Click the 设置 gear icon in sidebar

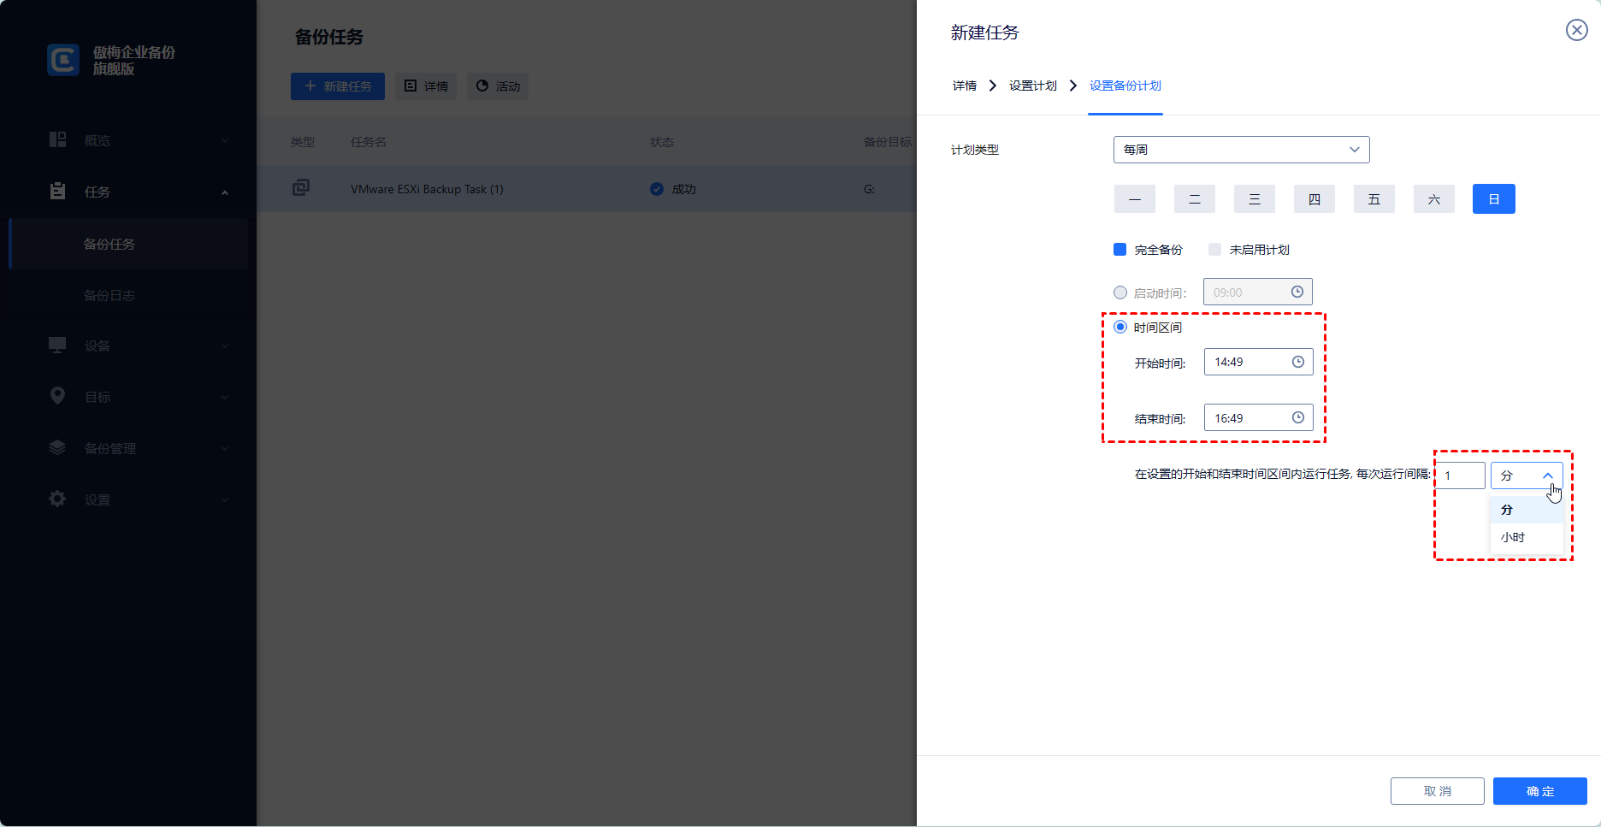pos(57,499)
